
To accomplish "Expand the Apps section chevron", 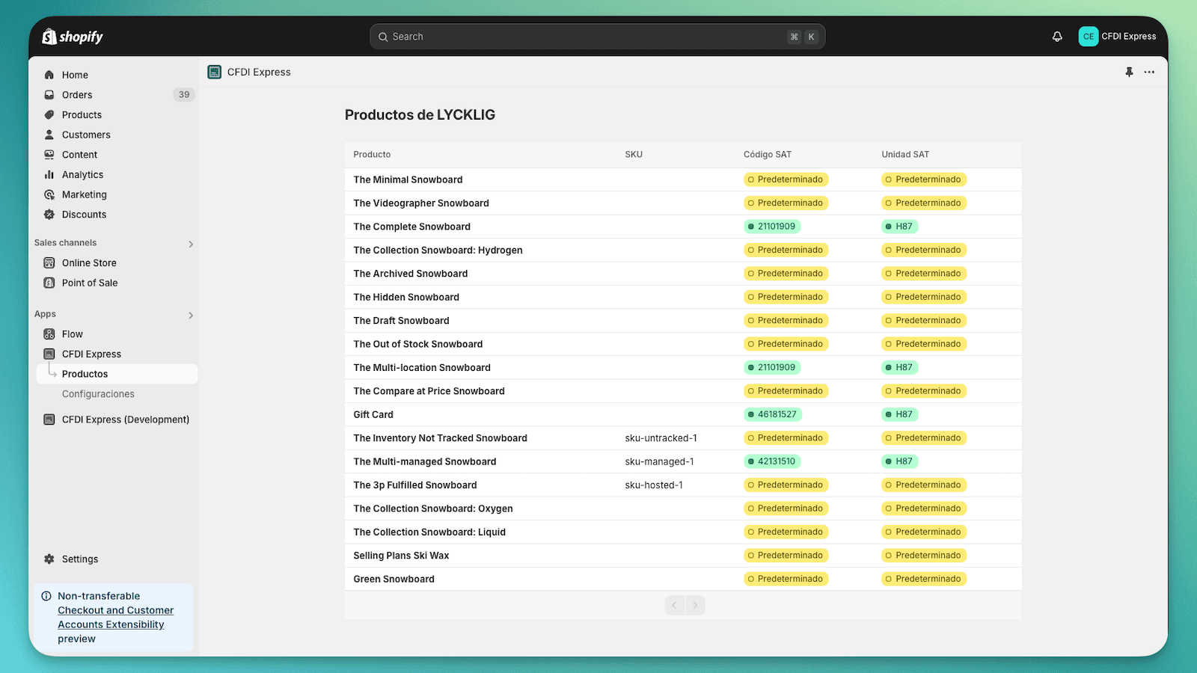I will pos(191,315).
